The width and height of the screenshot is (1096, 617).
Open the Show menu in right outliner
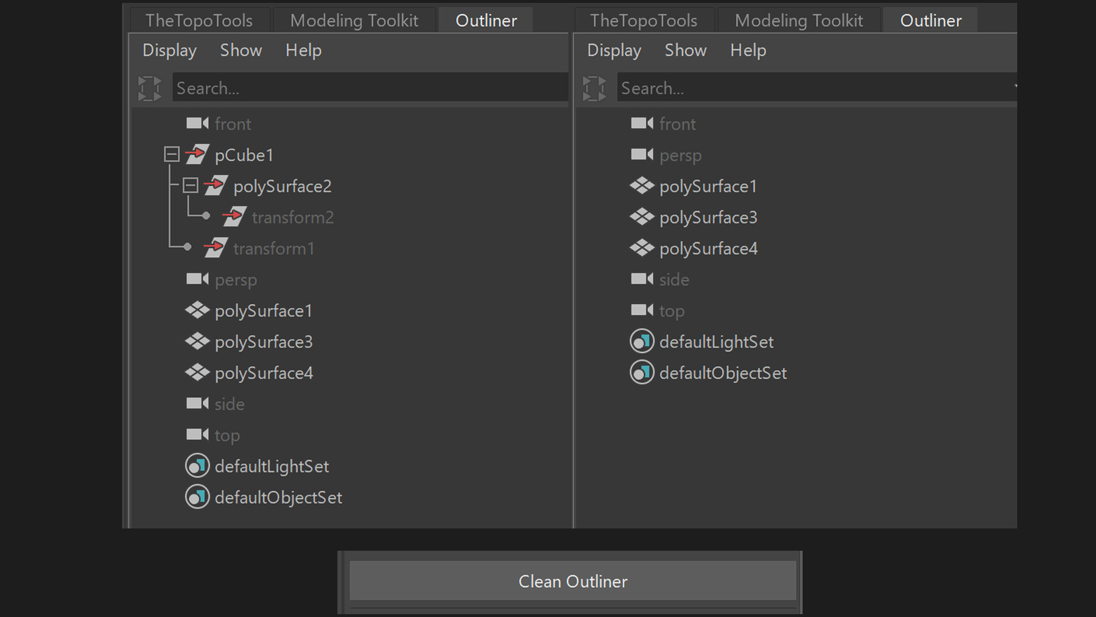tap(685, 50)
